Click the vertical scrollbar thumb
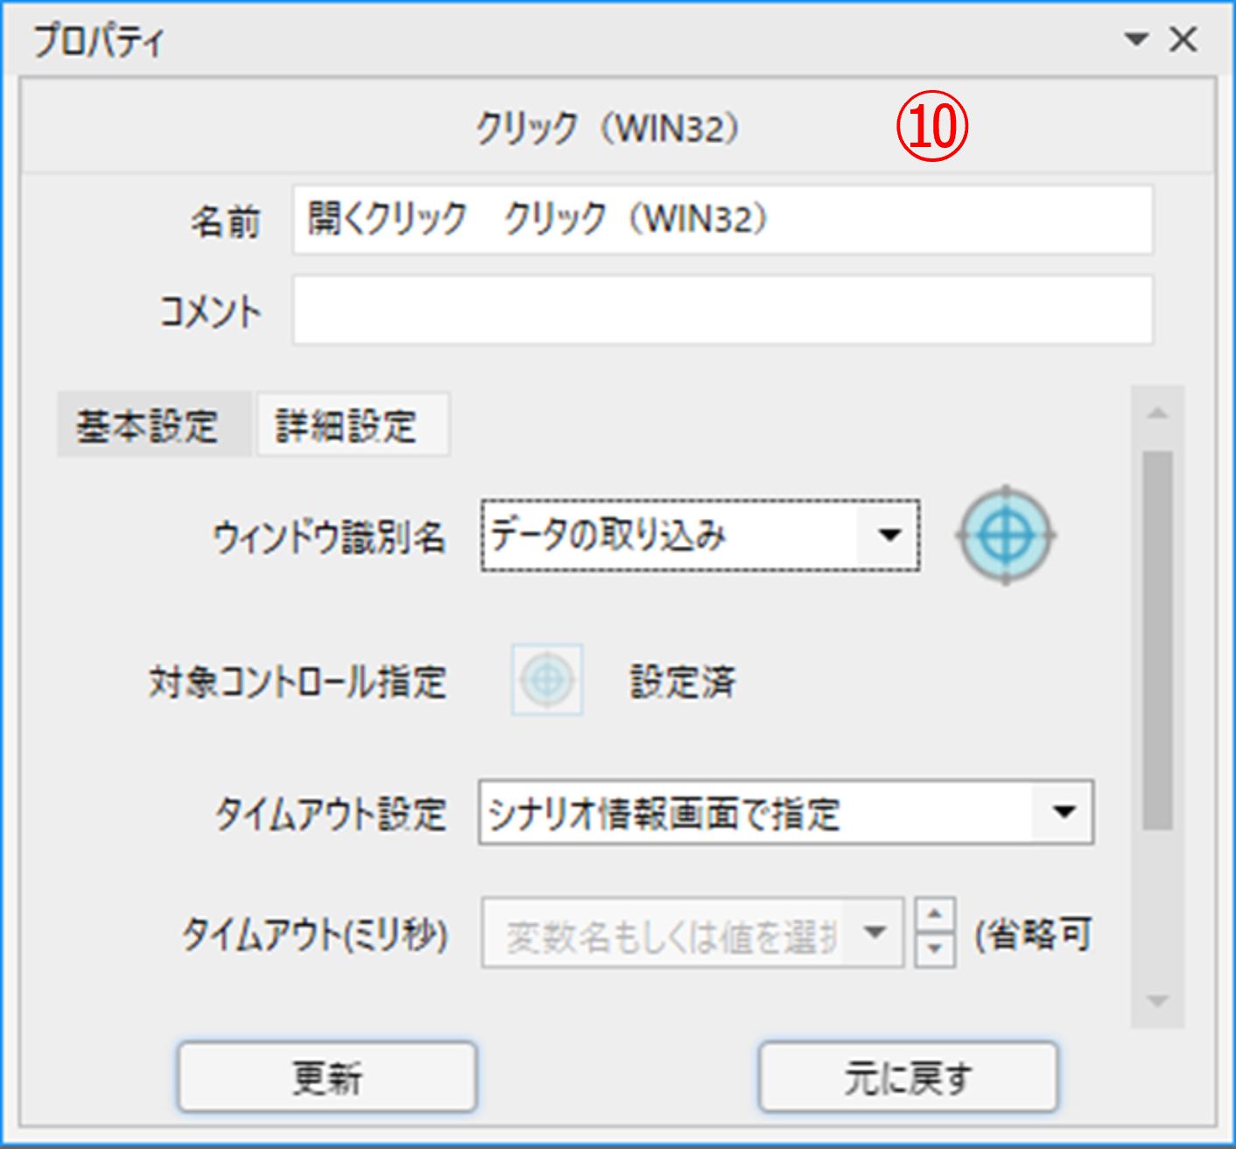This screenshot has width=1236, height=1149. (x=1157, y=639)
